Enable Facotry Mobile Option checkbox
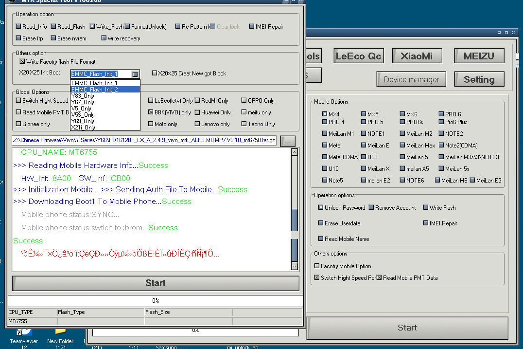Viewport: 523px width, 349px height. coord(317,266)
